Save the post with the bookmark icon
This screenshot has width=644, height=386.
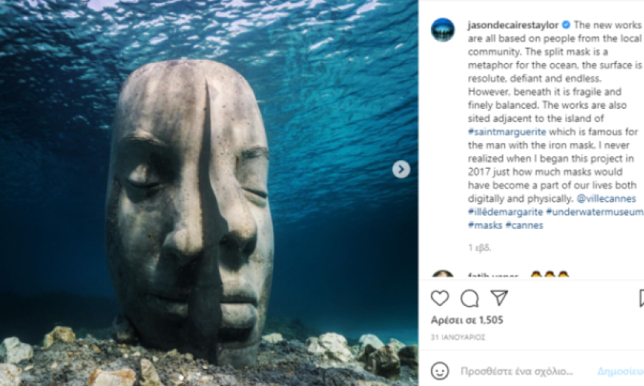click(x=642, y=298)
